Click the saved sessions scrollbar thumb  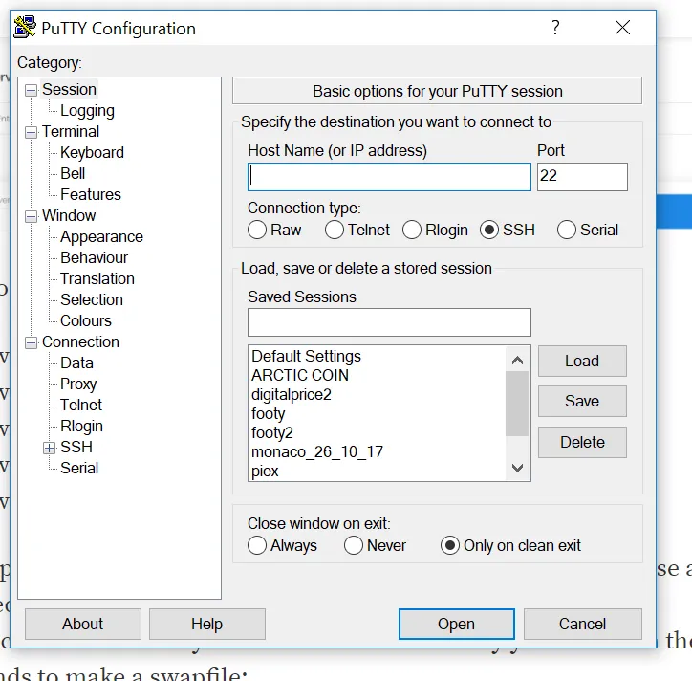click(x=517, y=404)
